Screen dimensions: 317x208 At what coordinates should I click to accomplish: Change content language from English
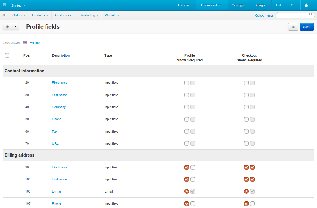36,43
